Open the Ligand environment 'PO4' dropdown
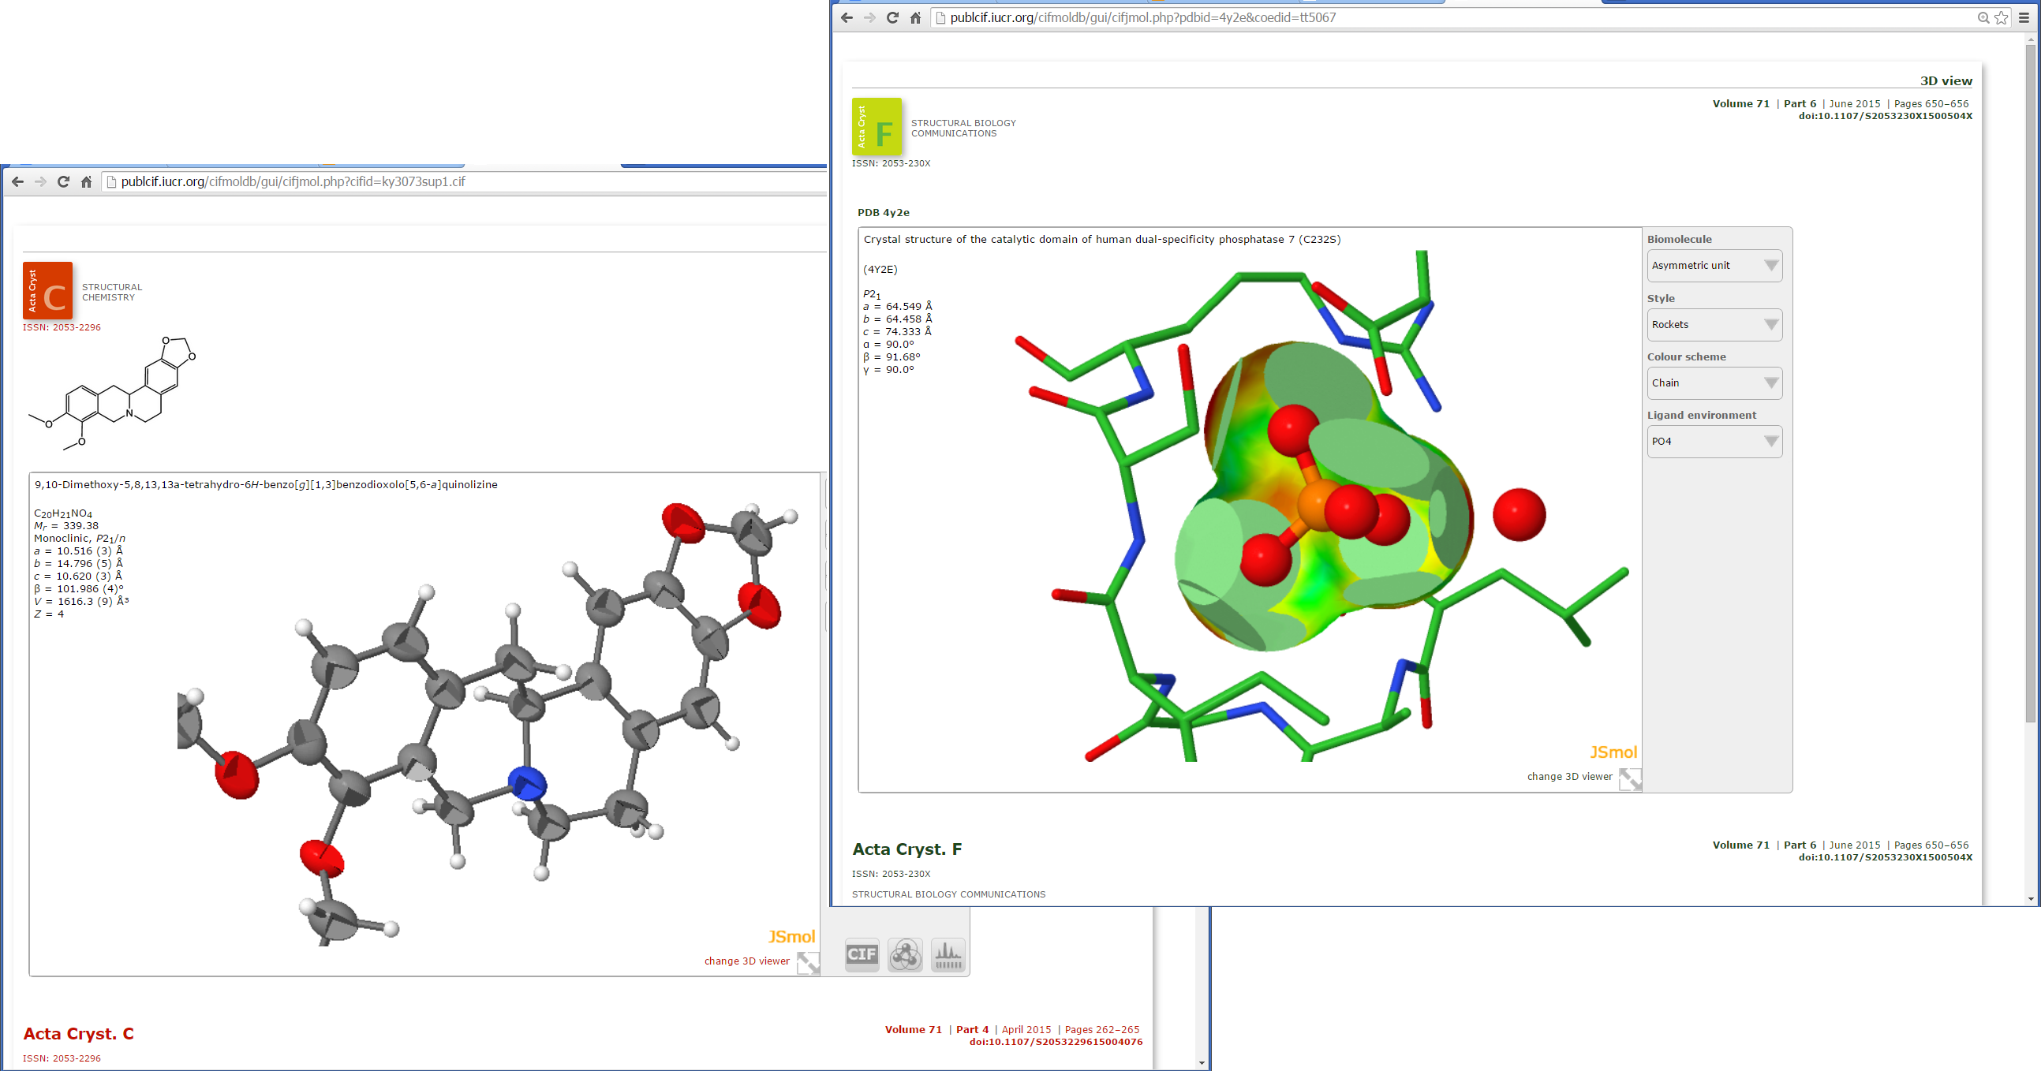Screen dimensions: 2041x1071 (1714, 441)
